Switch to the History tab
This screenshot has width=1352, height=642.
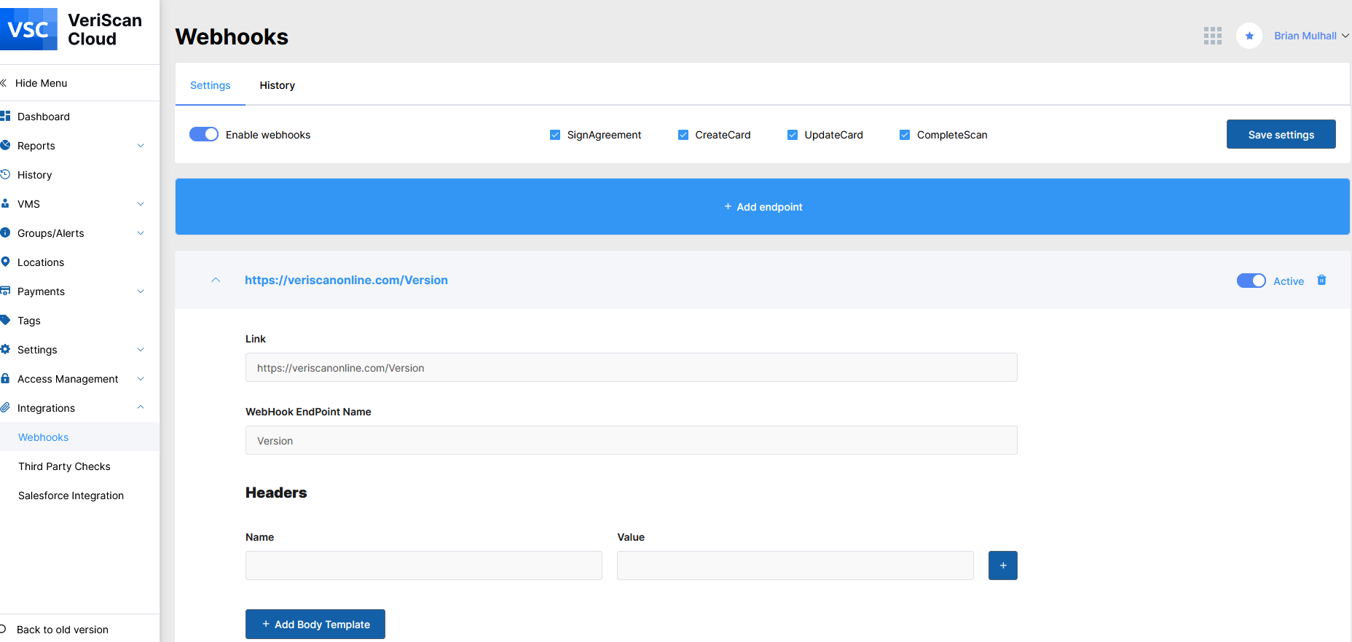point(277,85)
